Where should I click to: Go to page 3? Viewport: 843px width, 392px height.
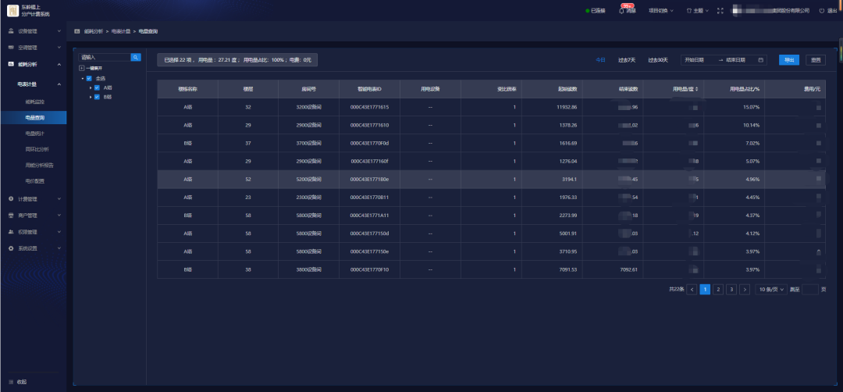coord(731,289)
